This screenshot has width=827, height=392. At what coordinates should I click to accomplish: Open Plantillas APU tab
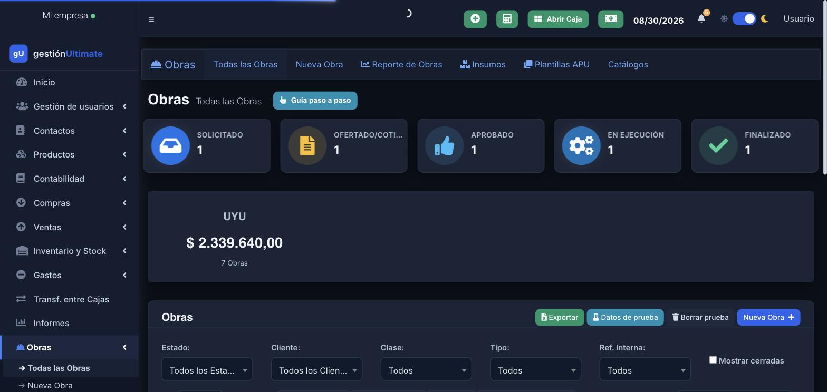click(556, 64)
